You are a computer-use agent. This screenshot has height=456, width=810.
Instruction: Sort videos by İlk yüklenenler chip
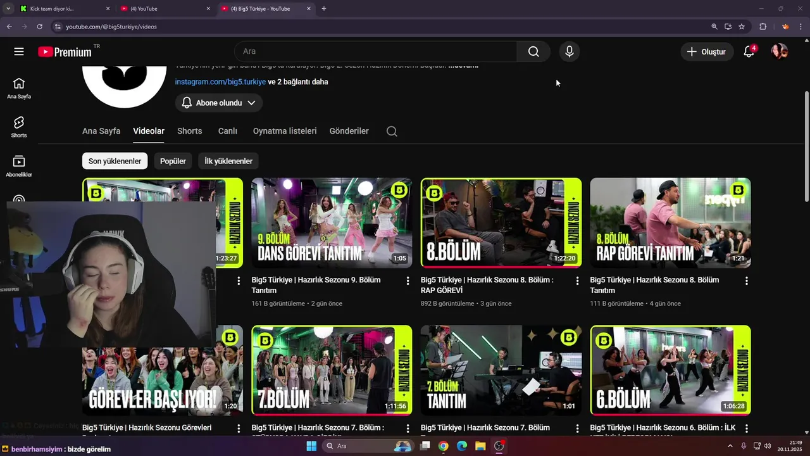[228, 161]
